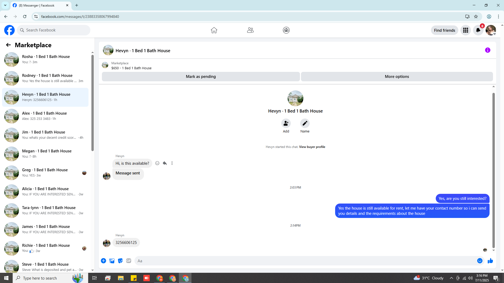Choose a GIF in the composer
This screenshot has height=283, width=504.
pyautogui.click(x=129, y=261)
